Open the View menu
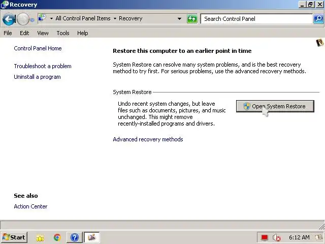325x244 pixels. 43,33
